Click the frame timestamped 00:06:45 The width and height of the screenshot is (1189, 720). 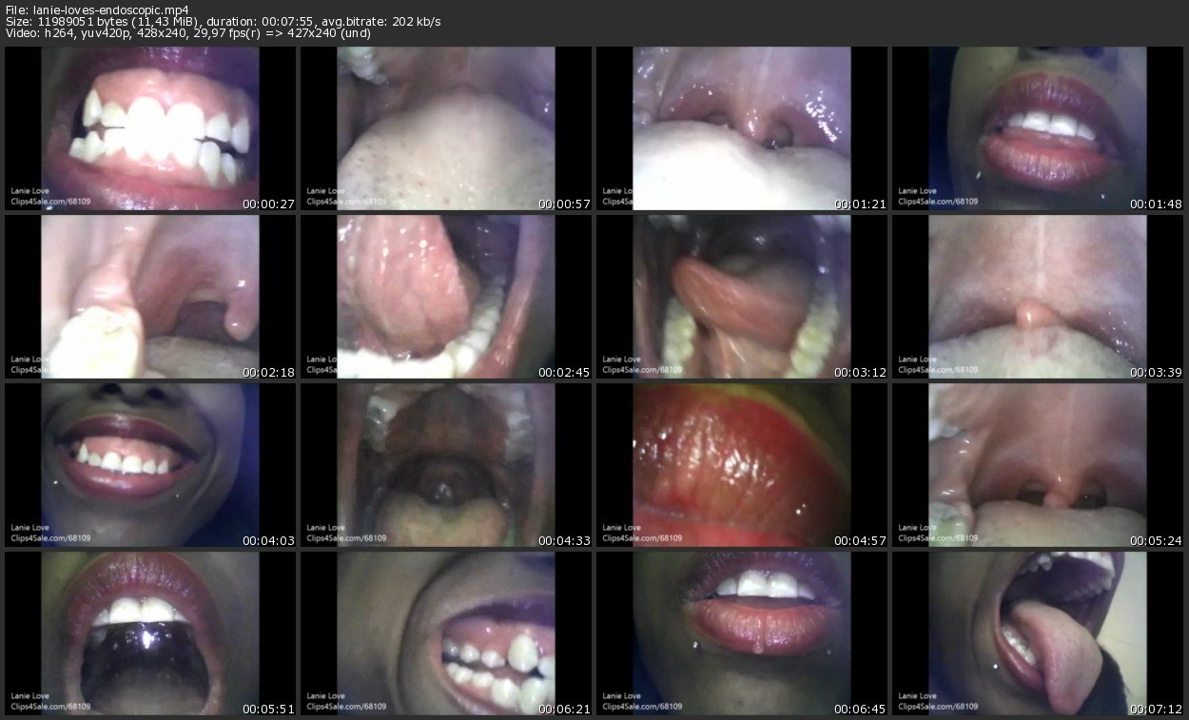click(x=742, y=632)
